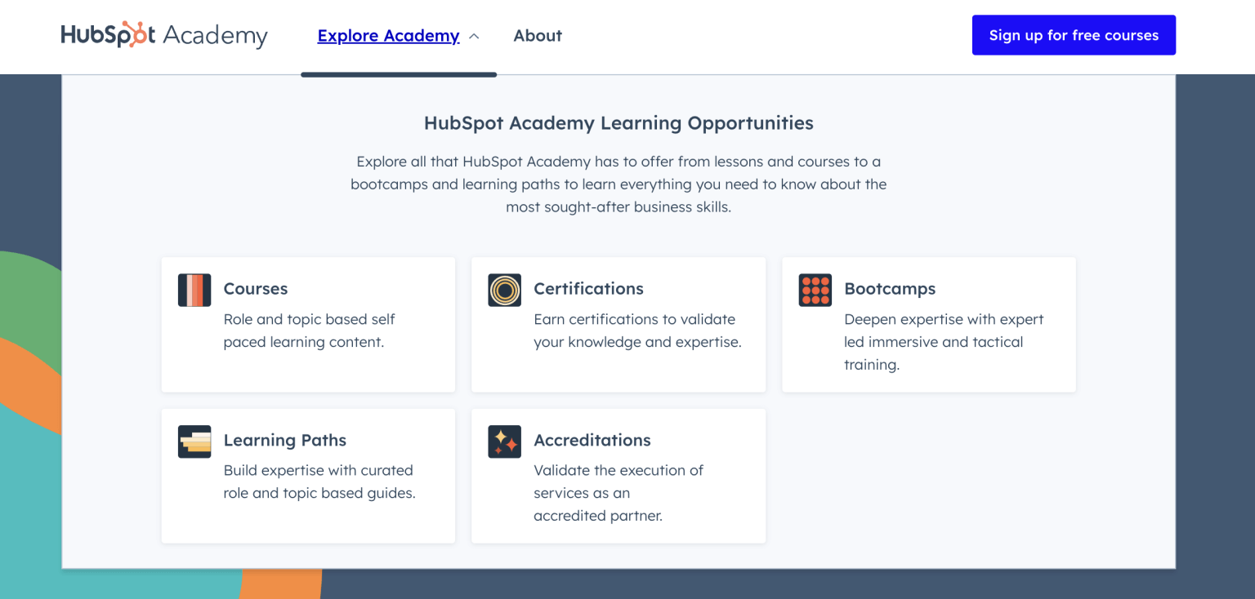Click the HubSpot Academy Learning Opportunities heading
Image resolution: width=1255 pixels, height=599 pixels.
coord(619,122)
